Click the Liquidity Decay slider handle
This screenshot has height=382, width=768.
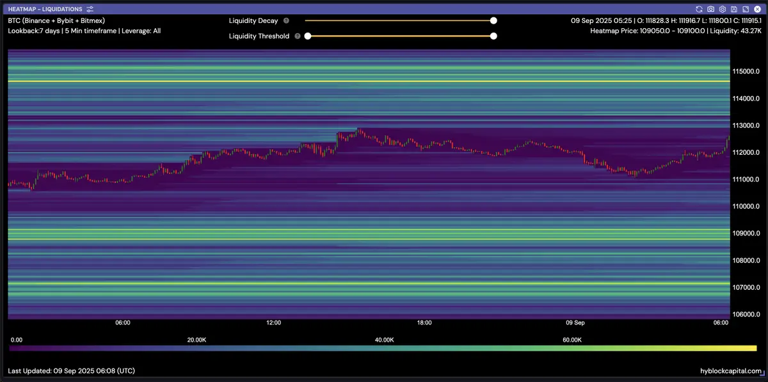[493, 20]
